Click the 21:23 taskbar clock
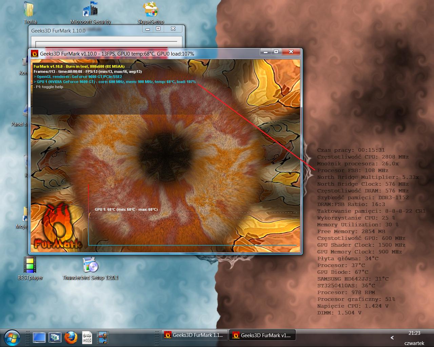This screenshot has width=434, height=347. coord(414,333)
